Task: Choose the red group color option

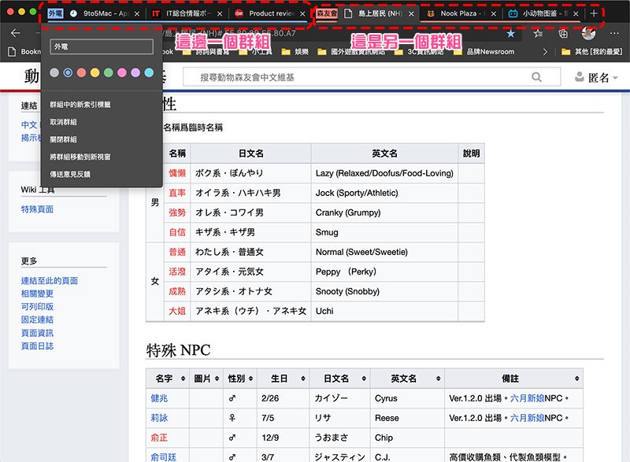Action: click(x=81, y=72)
